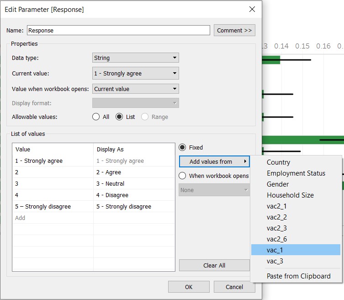Open the Data type dropdown
This screenshot has width=344, height=300.
point(135,58)
